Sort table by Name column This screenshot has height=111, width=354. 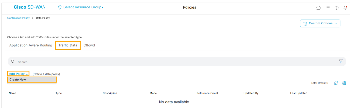click(x=12, y=93)
